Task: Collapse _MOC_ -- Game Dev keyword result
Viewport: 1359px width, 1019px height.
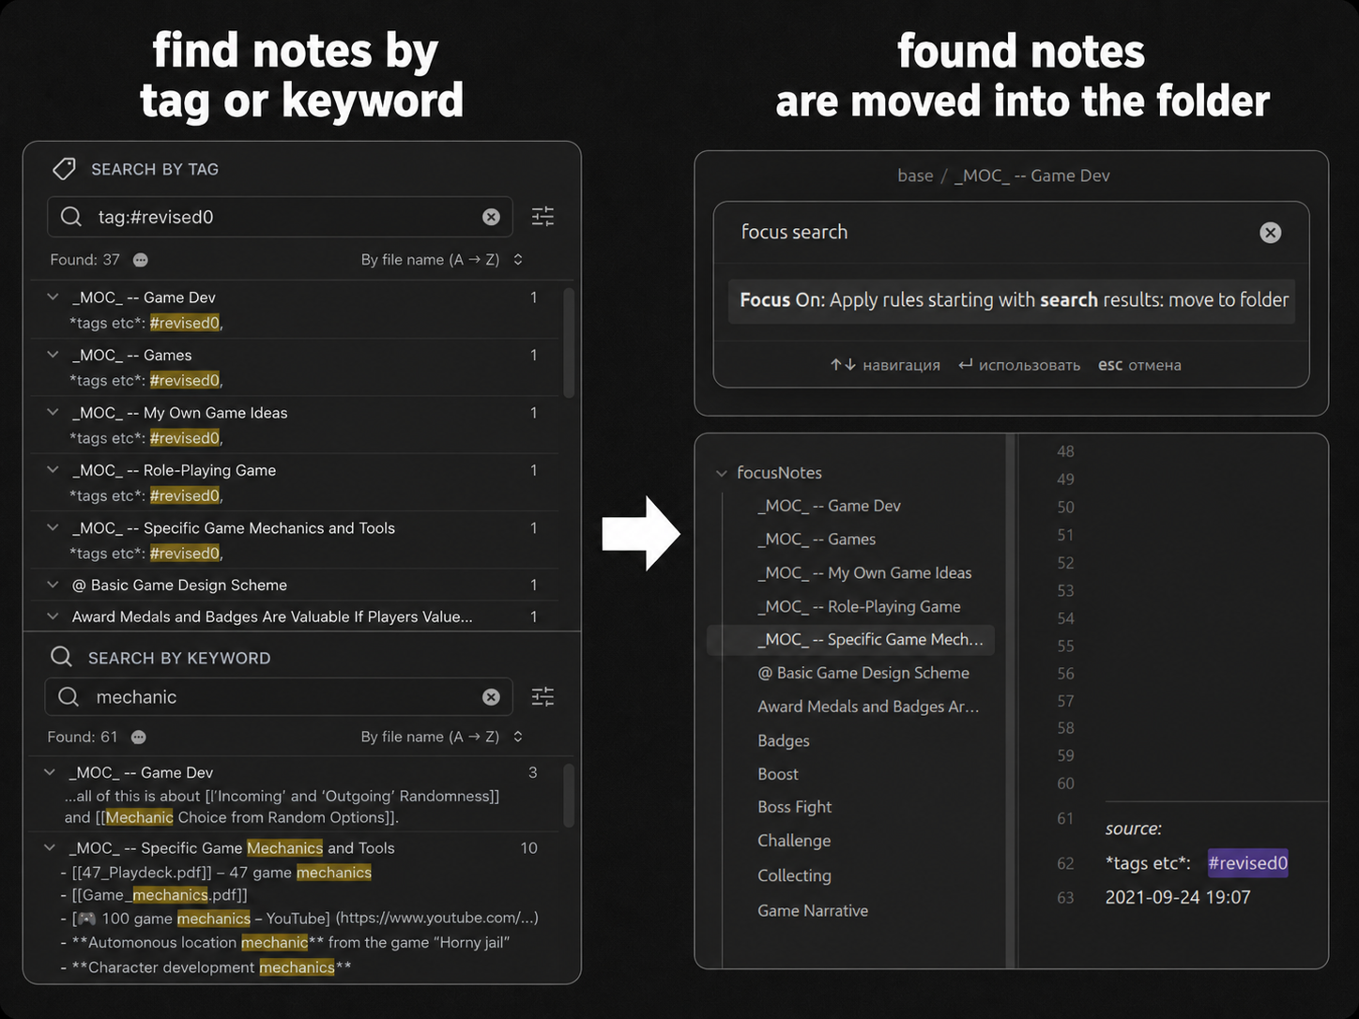Action: 50,772
